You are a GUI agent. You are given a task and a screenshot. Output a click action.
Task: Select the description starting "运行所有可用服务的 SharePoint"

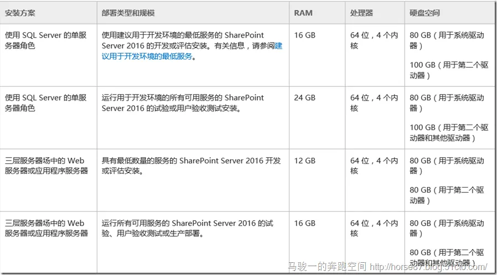[x=187, y=229]
